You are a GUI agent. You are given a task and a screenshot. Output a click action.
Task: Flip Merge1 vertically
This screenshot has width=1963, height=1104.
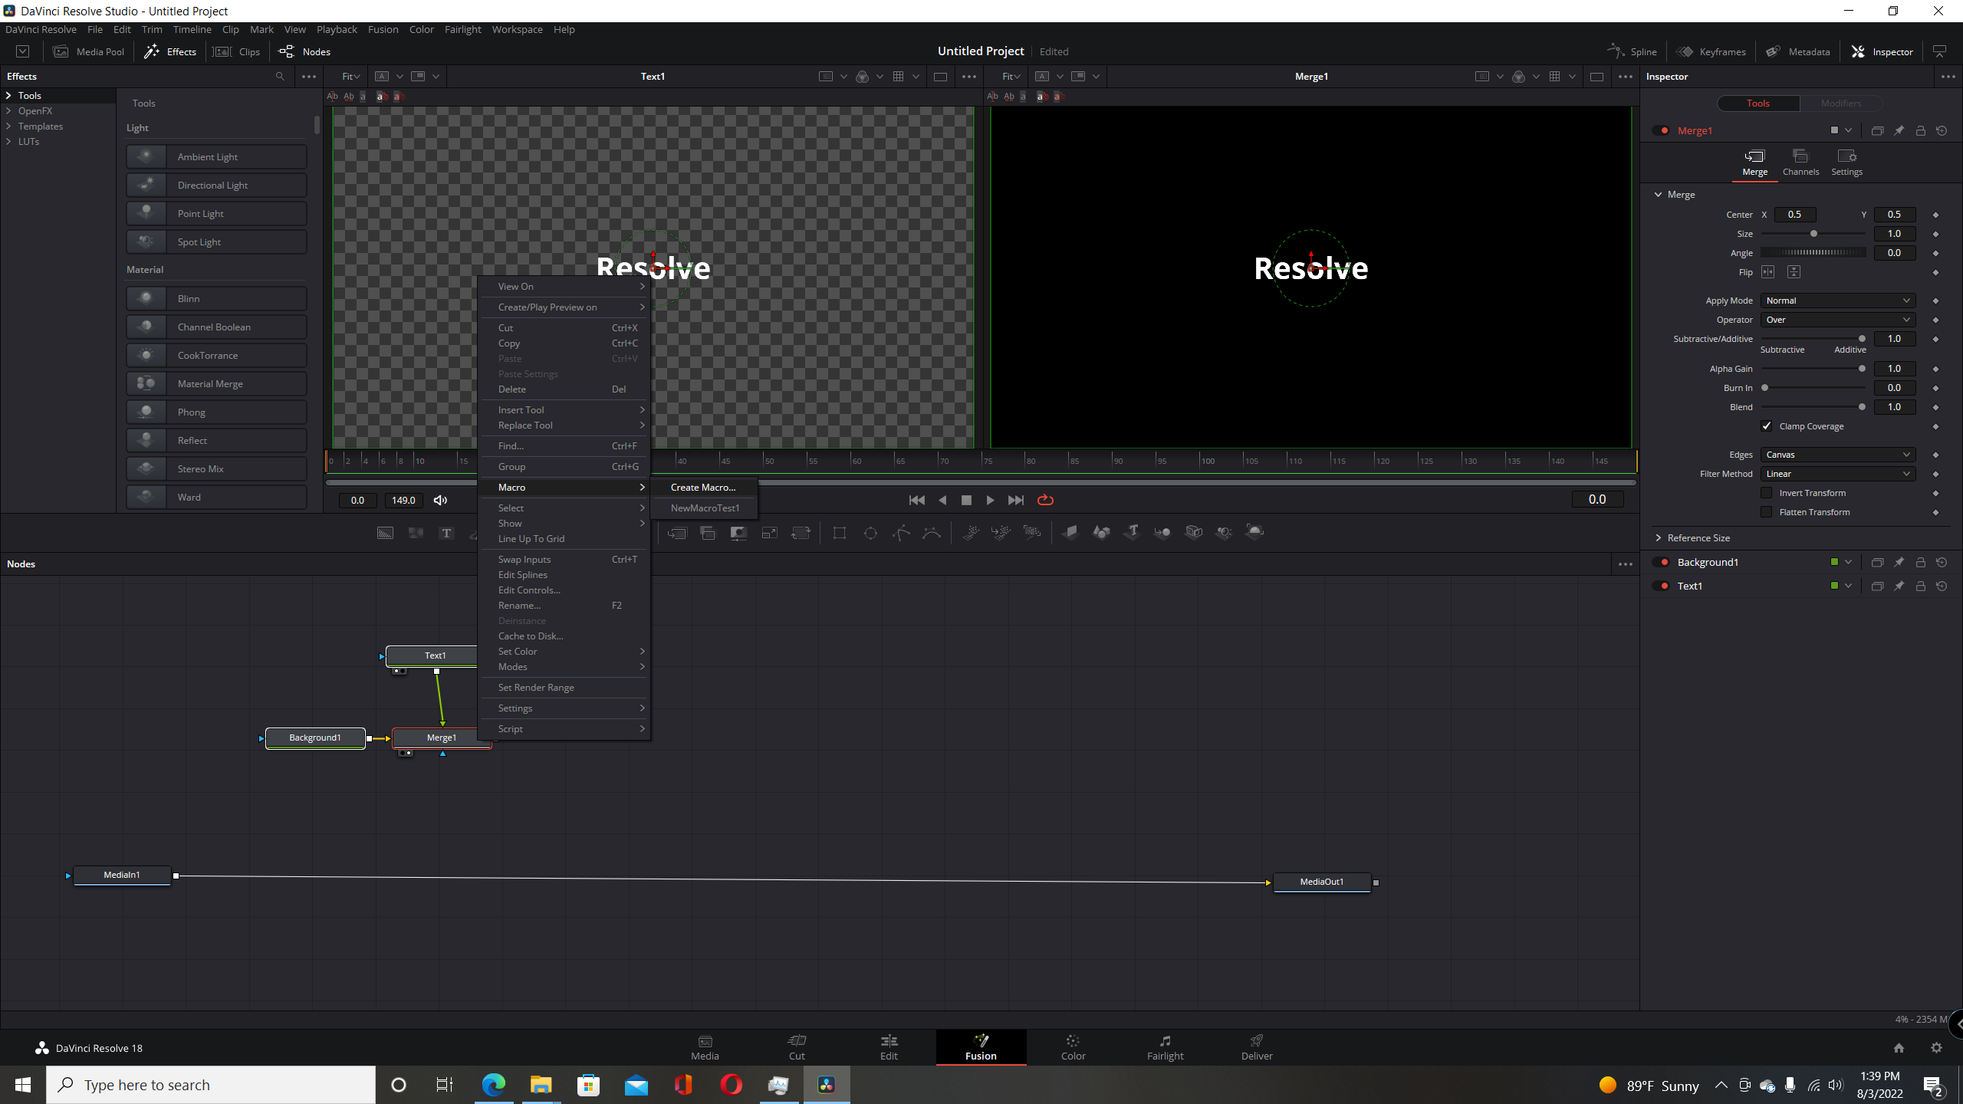point(1794,272)
